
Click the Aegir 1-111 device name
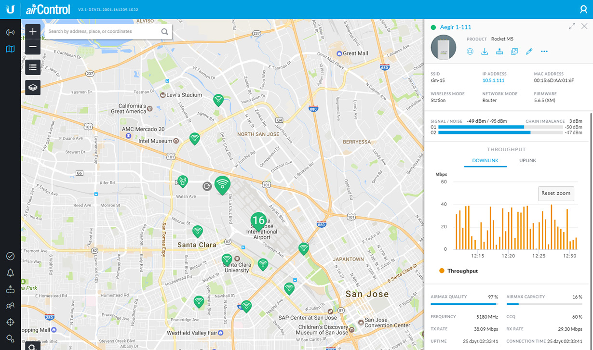tap(456, 27)
